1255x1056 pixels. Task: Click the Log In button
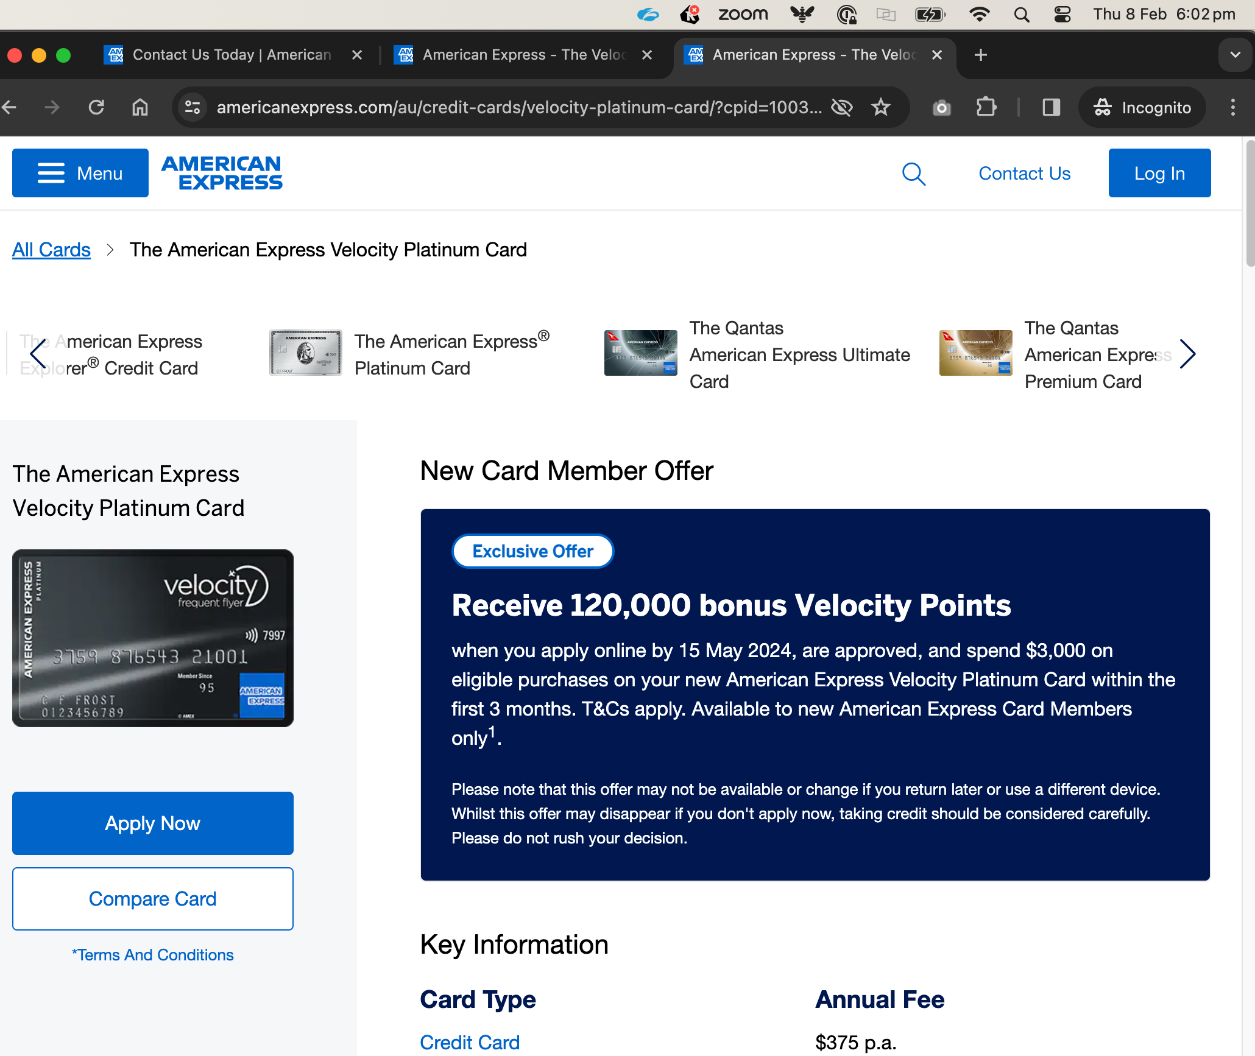[x=1159, y=173]
